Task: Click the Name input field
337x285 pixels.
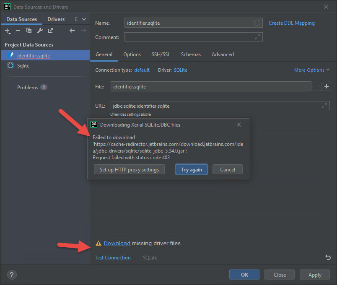Action: [193, 23]
